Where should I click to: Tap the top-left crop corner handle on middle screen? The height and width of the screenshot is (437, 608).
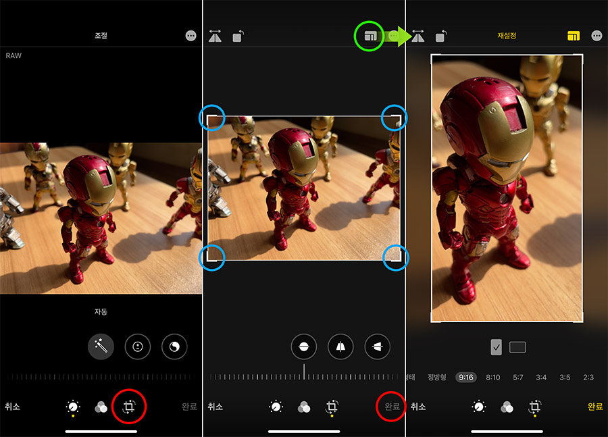click(211, 118)
